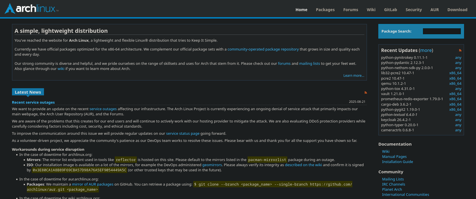Click the A simple, lightweight distribution heading

61,31
